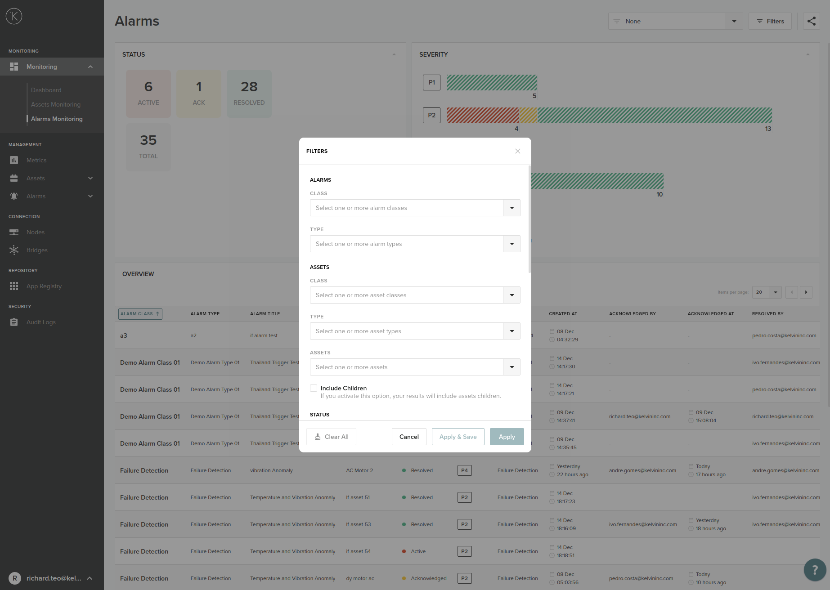Image resolution: width=830 pixels, height=590 pixels.
Task: Click the share icon in top bar
Action: 811,21
